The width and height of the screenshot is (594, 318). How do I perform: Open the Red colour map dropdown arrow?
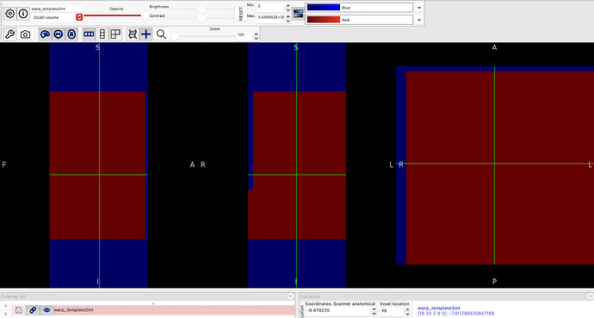click(419, 20)
